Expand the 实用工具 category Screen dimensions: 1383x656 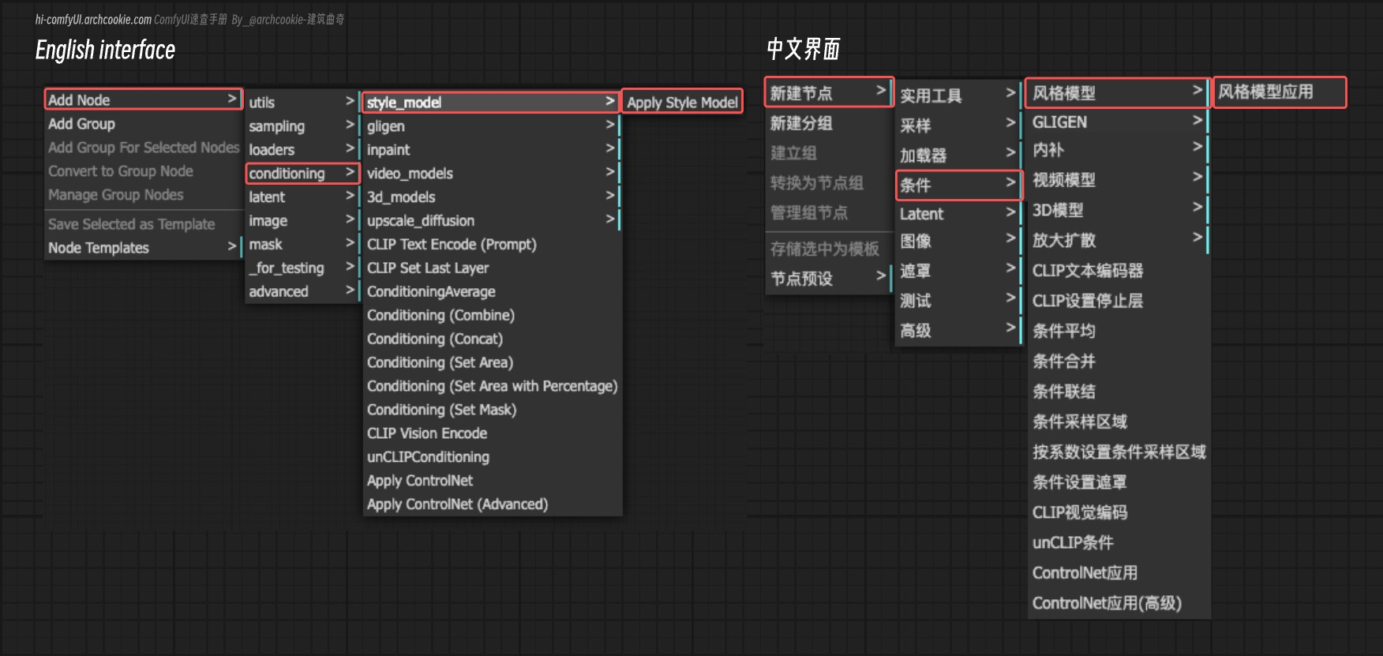click(958, 96)
